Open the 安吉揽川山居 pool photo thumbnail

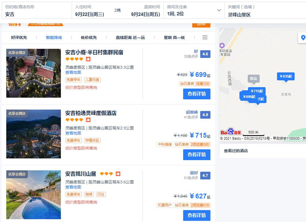point(33,195)
